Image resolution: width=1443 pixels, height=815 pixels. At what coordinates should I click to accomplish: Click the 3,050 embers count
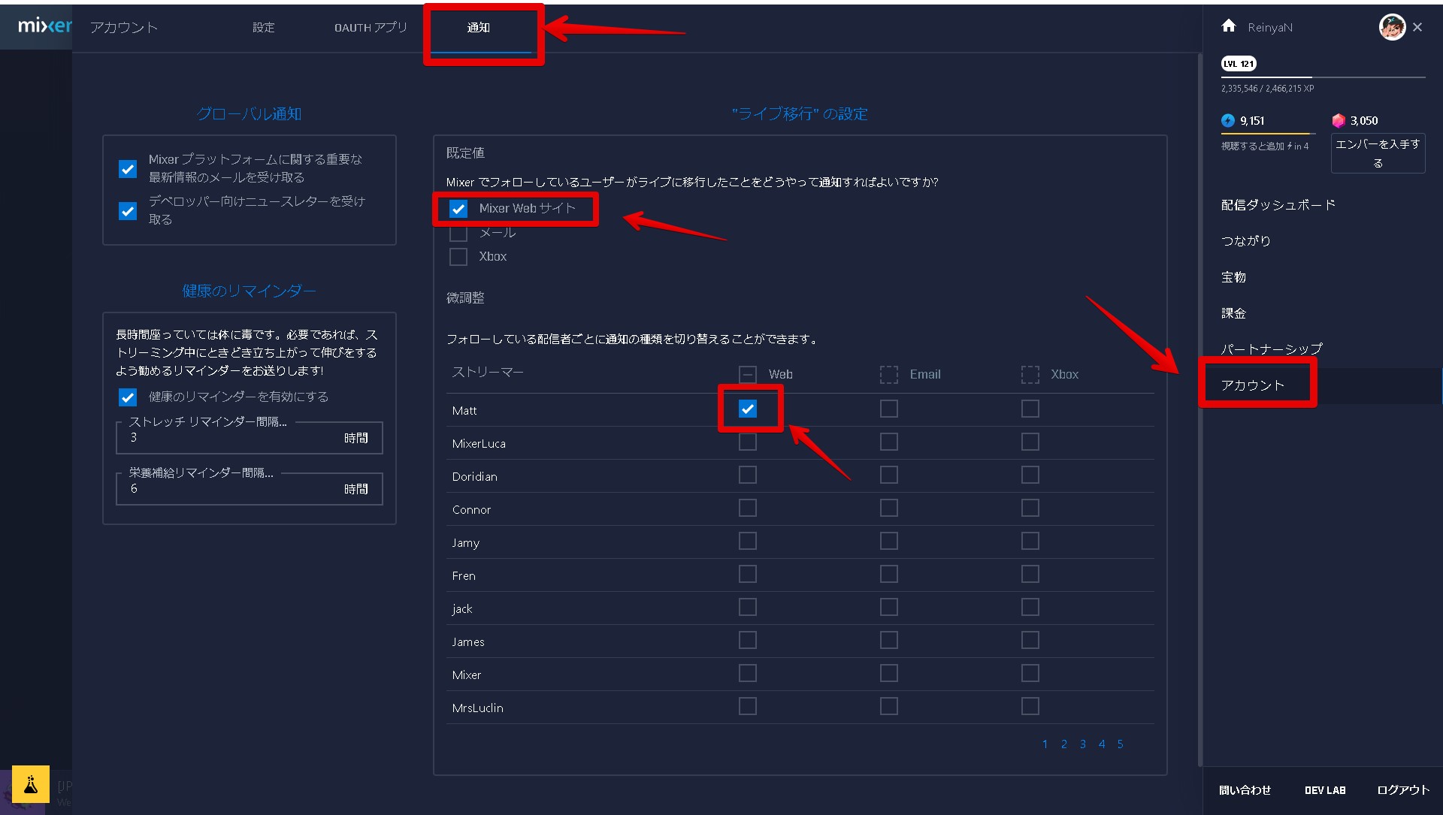click(x=1364, y=120)
